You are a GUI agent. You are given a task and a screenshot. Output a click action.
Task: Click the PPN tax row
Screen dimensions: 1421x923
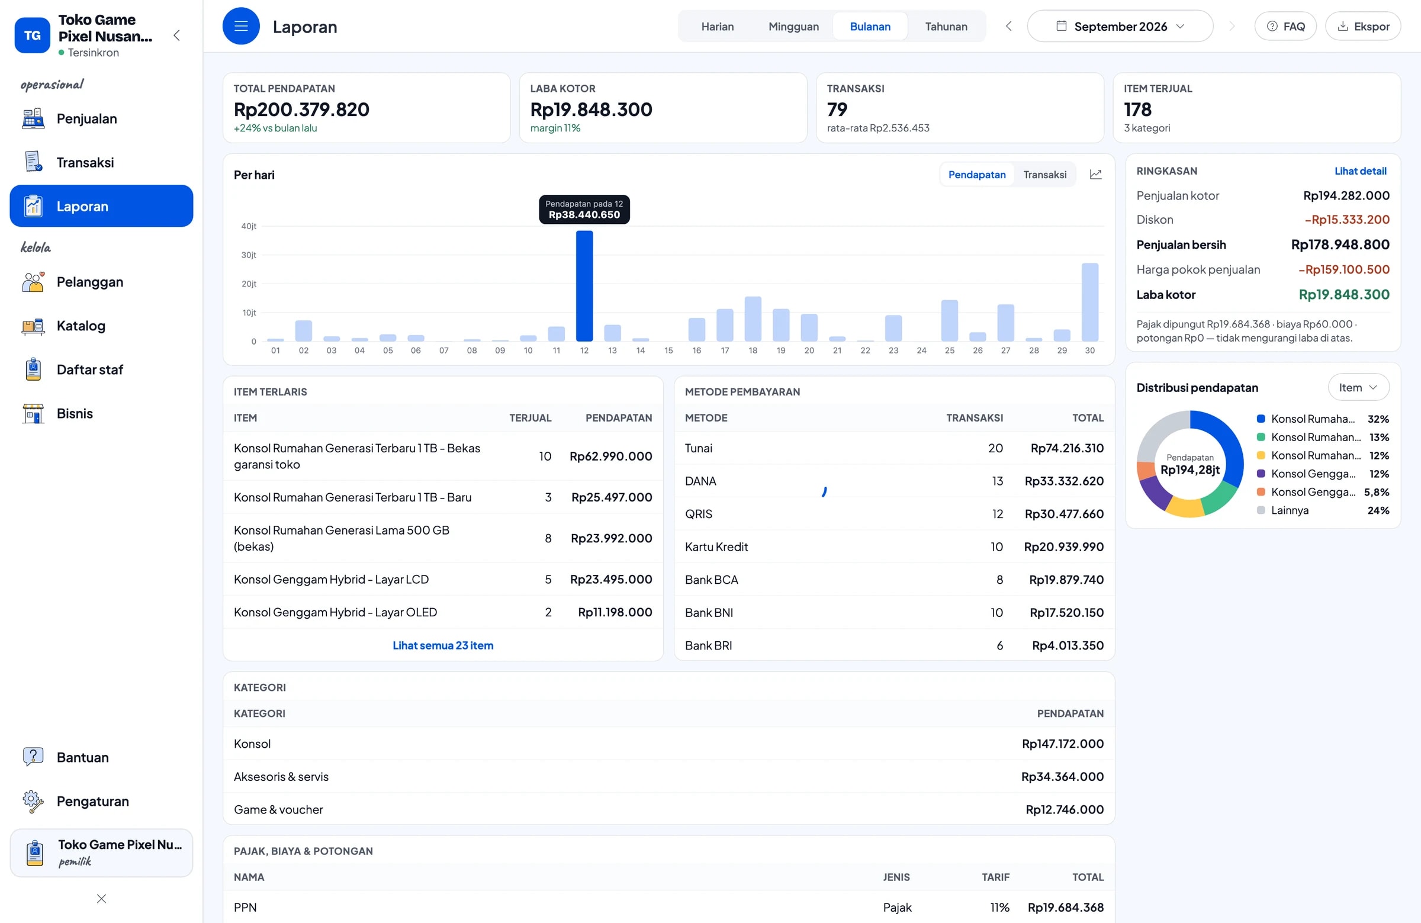[x=668, y=907]
